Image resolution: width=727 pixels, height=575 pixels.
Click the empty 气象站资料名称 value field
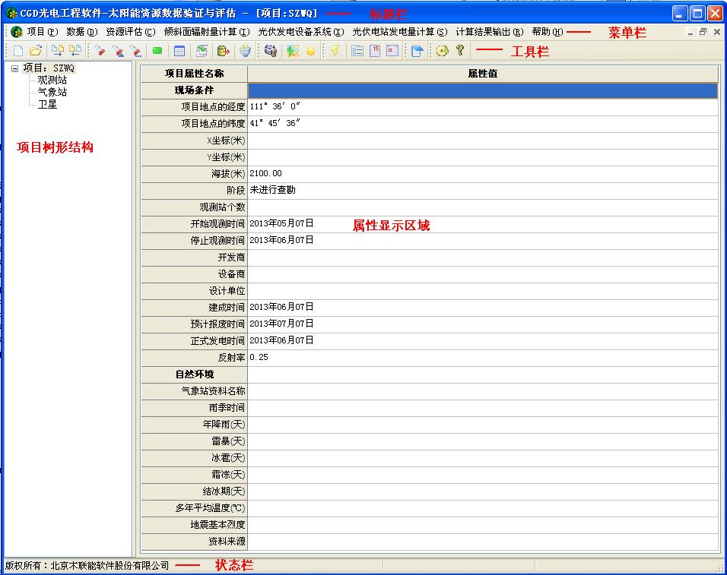tap(483, 391)
